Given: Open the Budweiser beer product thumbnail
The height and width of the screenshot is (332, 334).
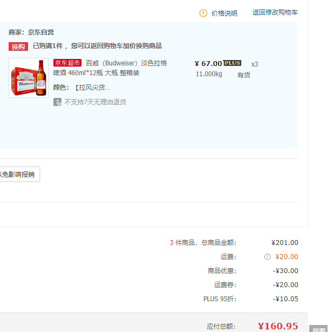Looking at the screenshot, I should click(x=29, y=78).
